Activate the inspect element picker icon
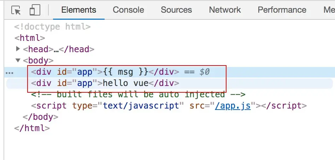 tap(16, 10)
